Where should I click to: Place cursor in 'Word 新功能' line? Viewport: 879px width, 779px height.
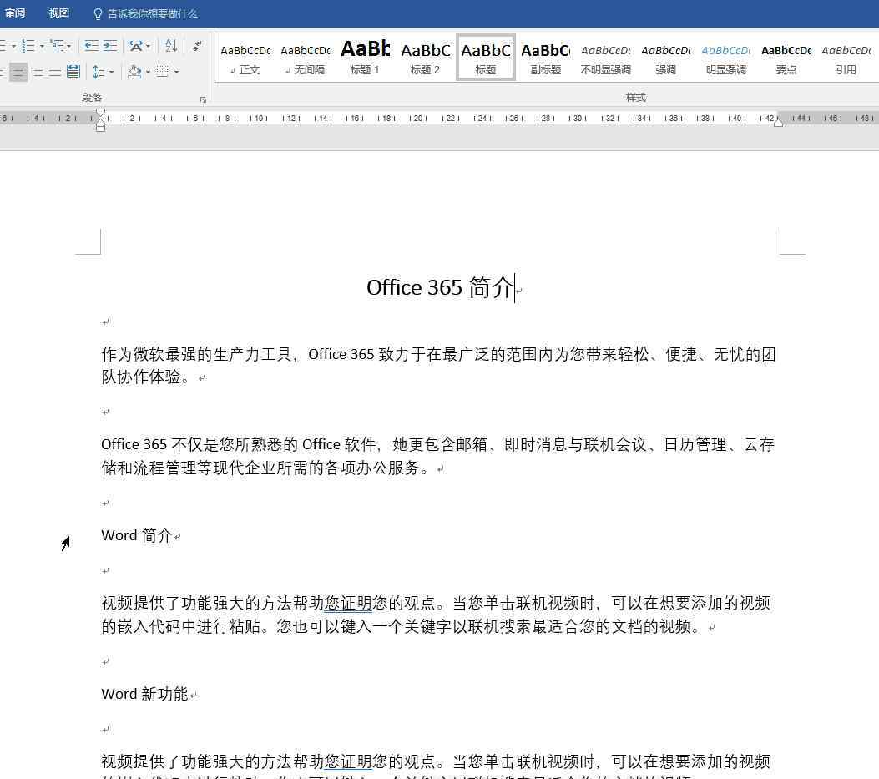[144, 695]
